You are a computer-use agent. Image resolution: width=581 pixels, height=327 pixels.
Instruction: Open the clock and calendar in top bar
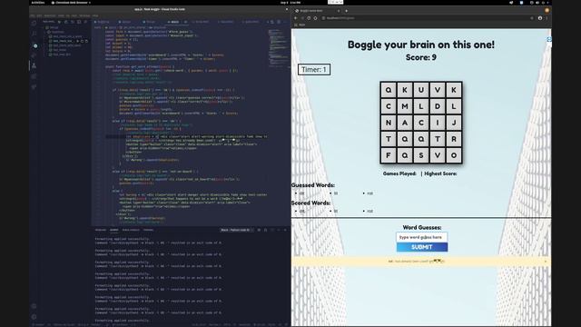[290, 2]
